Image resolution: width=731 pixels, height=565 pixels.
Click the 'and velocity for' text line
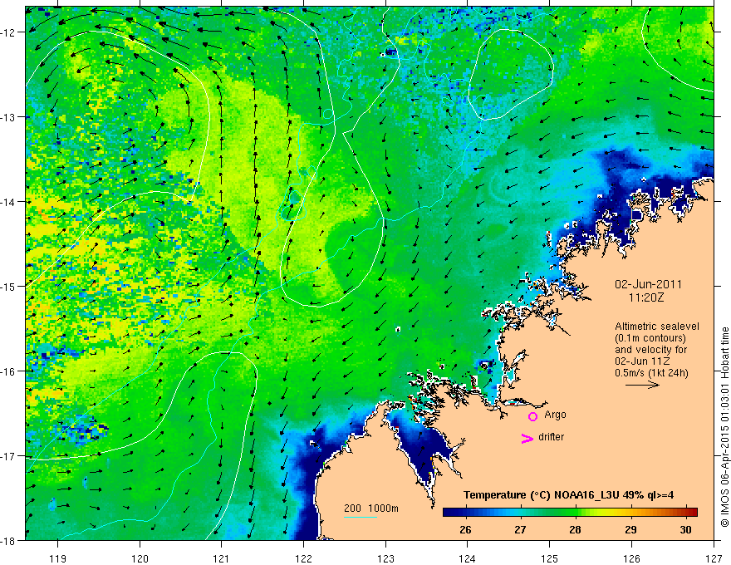point(650,350)
